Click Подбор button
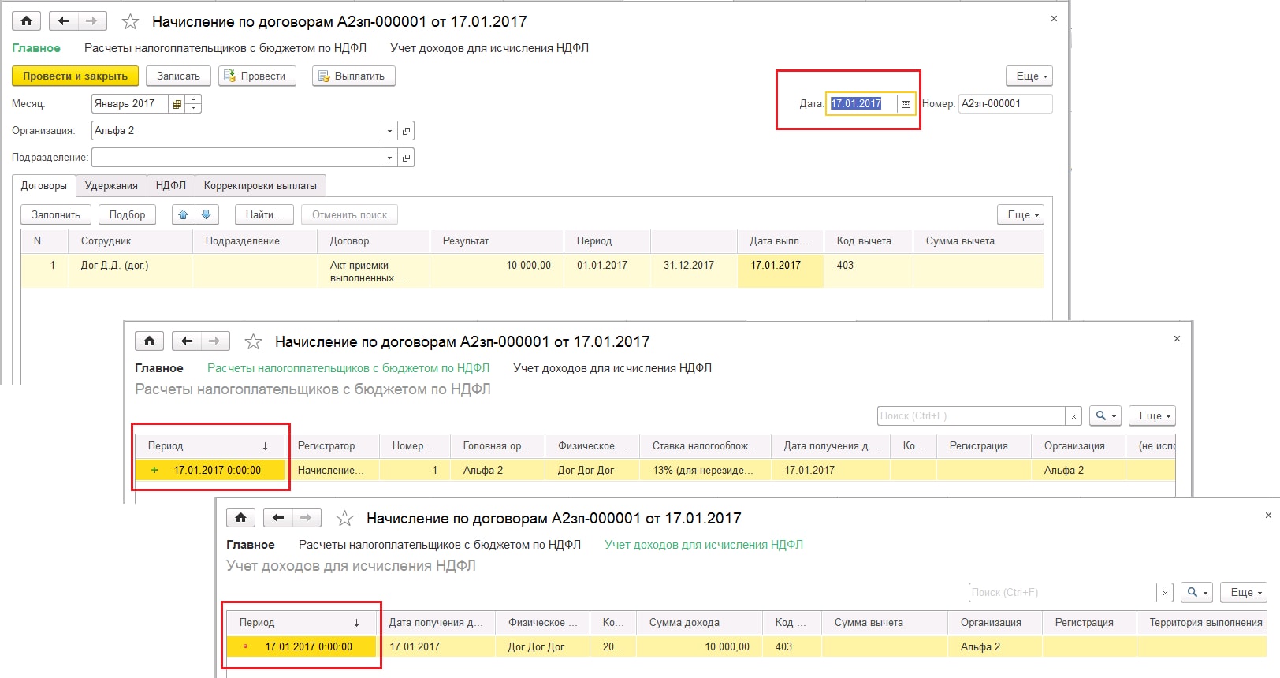Image resolution: width=1280 pixels, height=678 pixels. pyautogui.click(x=127, y=214)
